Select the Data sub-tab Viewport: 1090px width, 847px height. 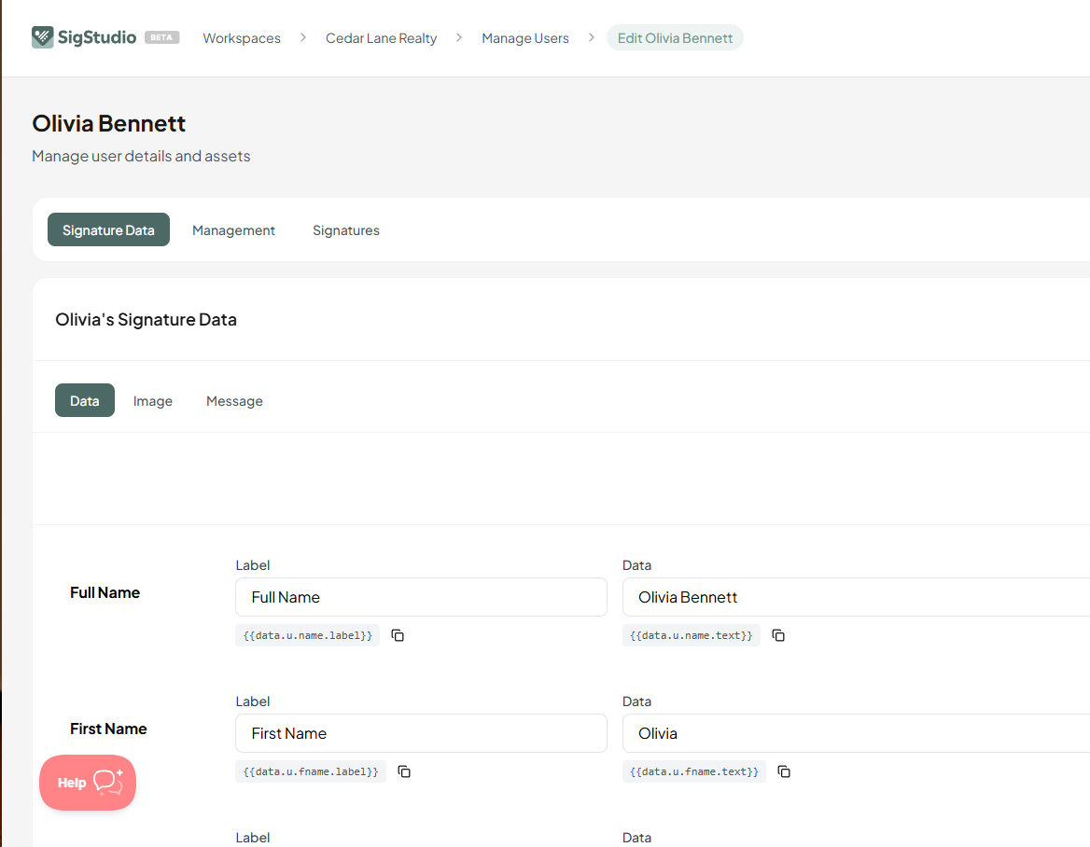[x=85, y=400]
